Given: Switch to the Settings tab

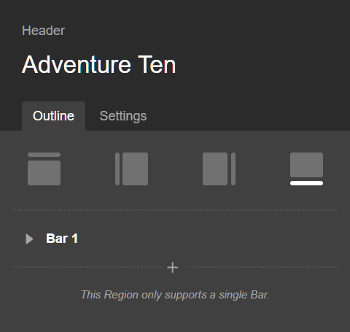Looking at the screenshot, I should [123, 116].
